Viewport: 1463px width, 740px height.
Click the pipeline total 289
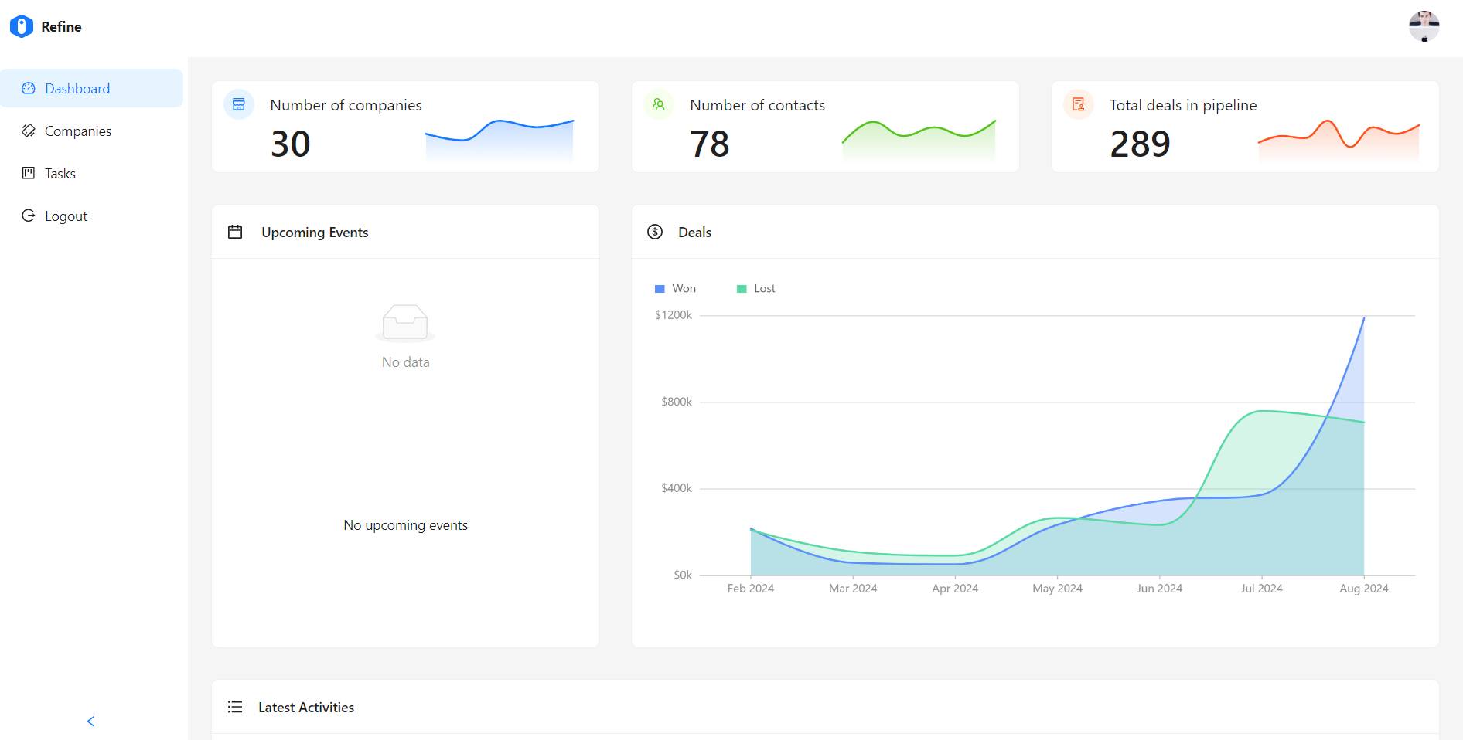point(1141,144)
